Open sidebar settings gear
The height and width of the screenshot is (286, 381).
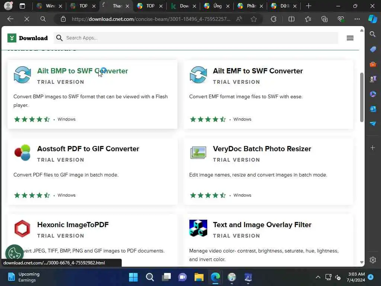point(373,260)
